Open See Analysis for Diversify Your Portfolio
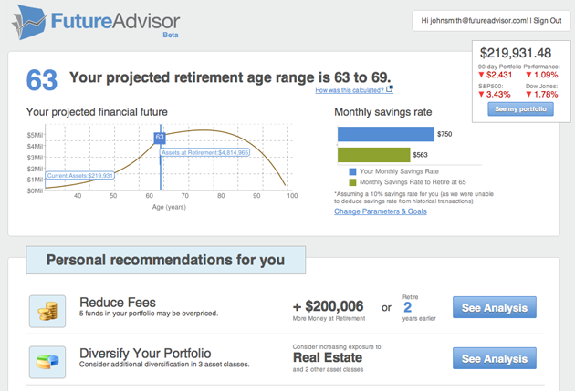This screenshot has width=575, height=391. [x=494, y=358]
